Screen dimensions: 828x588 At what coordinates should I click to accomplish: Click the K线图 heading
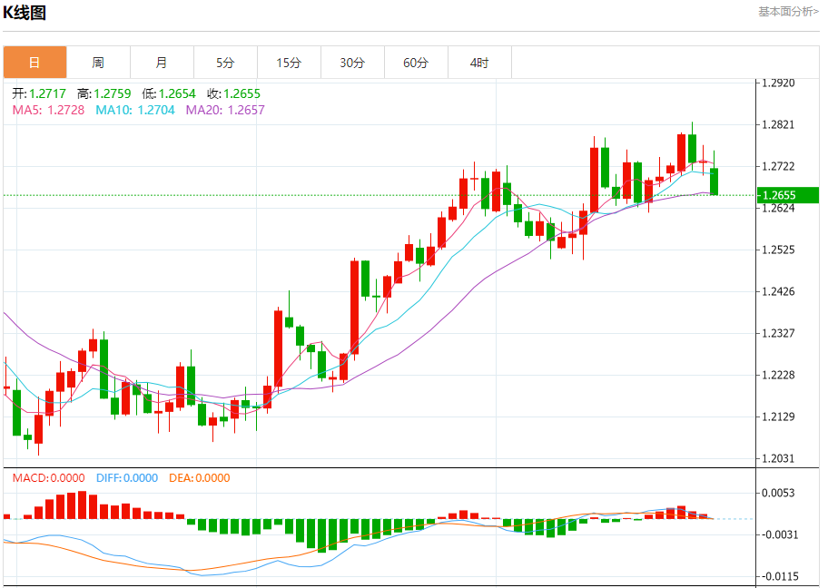25,12
